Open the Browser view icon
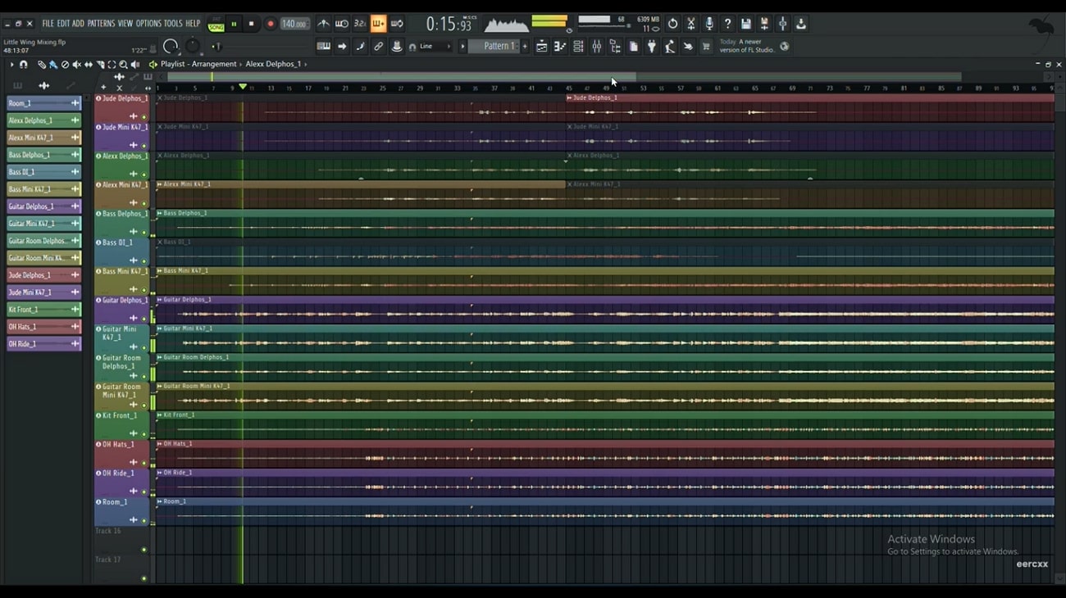The width and height of the screenshot is (1066, 598). pyautogui.click(x=615, y=47)
